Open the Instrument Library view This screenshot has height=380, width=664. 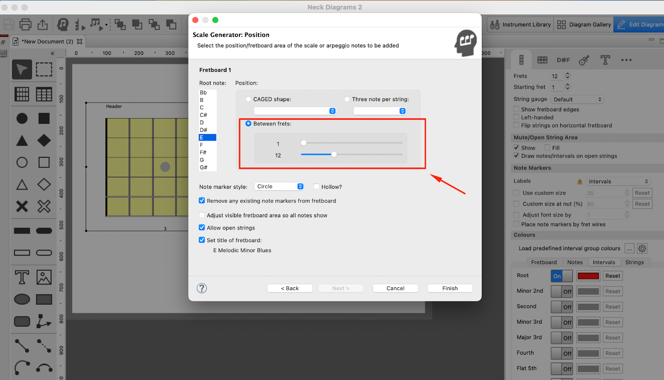click(x=520, y=24)
